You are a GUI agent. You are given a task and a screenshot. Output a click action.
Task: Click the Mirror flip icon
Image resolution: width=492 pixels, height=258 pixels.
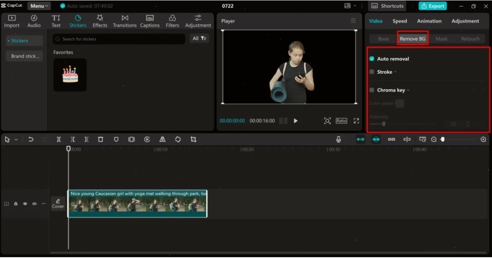pos(163,139)
